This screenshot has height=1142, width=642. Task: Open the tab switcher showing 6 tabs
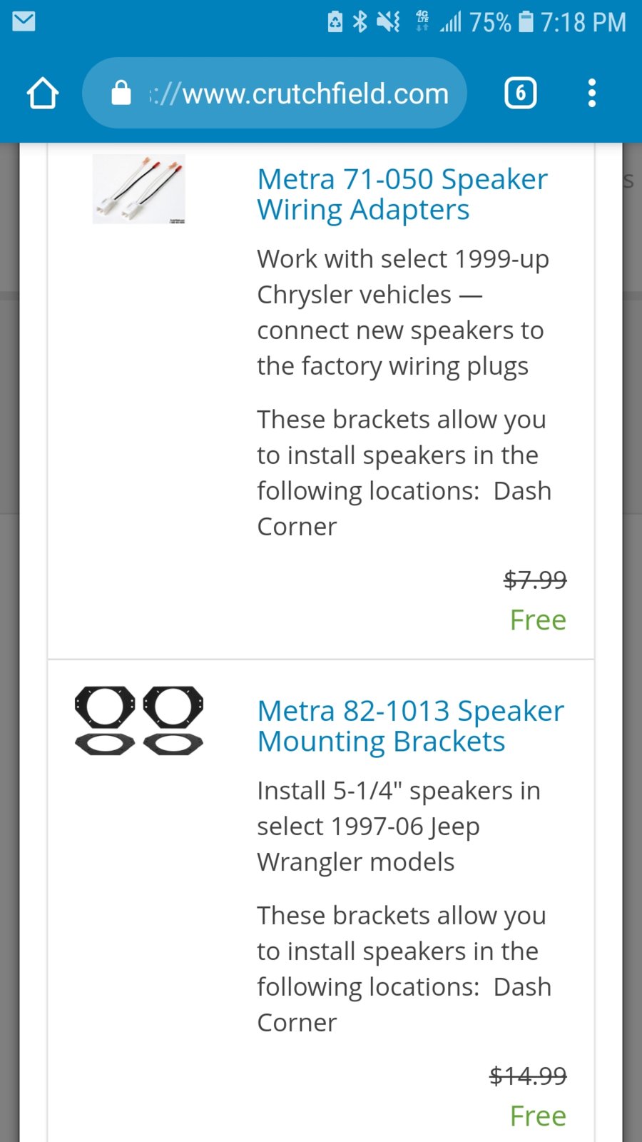click(520, 94)
